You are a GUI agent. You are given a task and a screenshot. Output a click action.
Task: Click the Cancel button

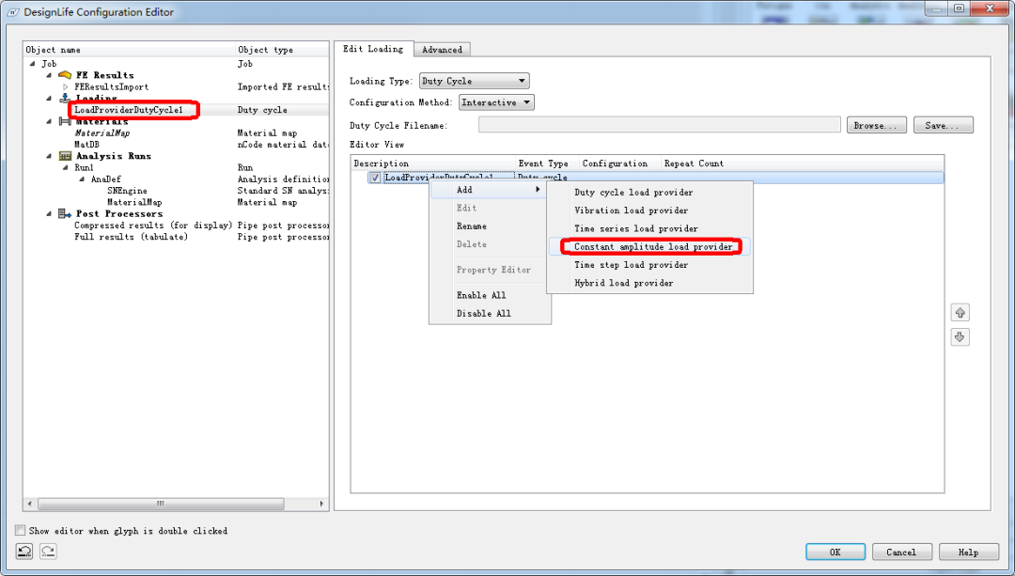[x=901, y=553]
